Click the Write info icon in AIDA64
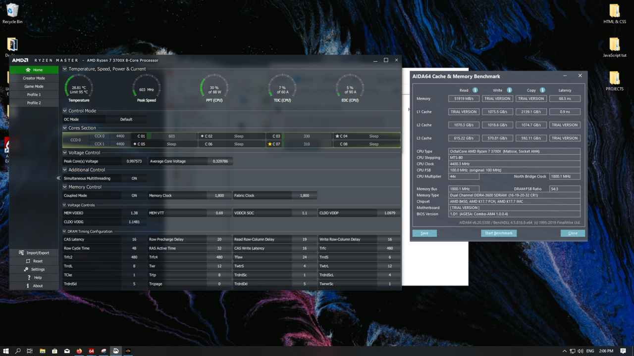This screenshot has width=634, height=356. click(x=509, y=90)
